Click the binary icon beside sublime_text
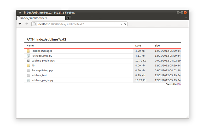The width and height of the screenshot is (203, 134). 28,75
